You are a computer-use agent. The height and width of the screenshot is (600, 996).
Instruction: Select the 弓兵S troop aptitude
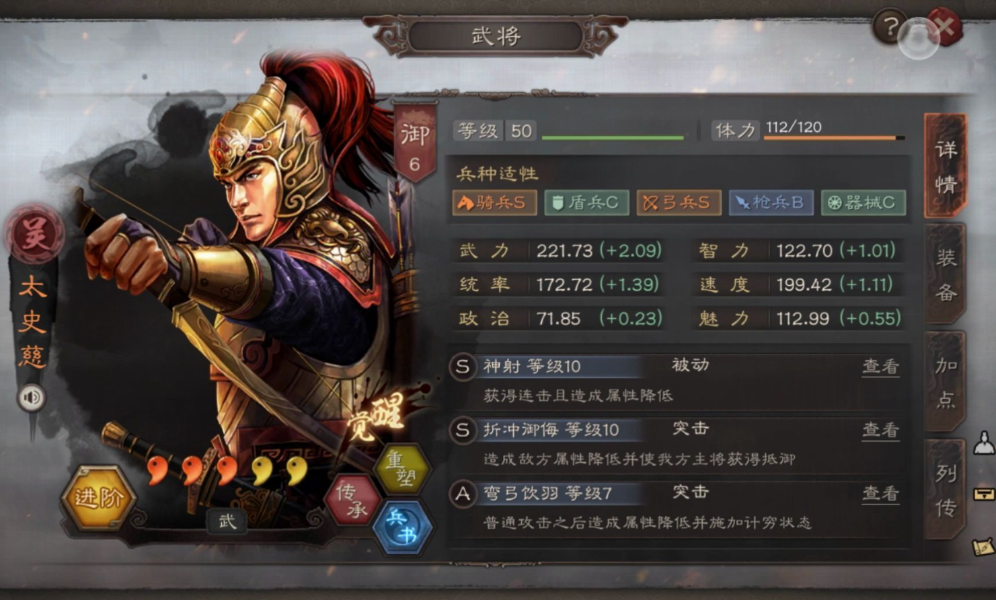pos(679,202)
